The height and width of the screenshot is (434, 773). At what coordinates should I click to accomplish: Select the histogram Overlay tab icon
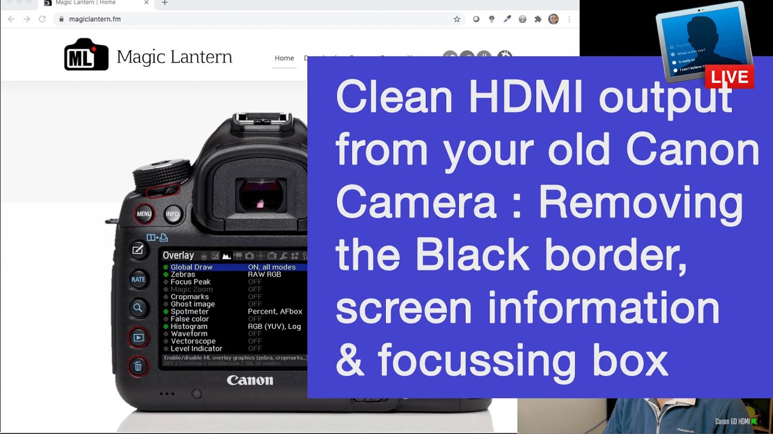click(226, 256)
